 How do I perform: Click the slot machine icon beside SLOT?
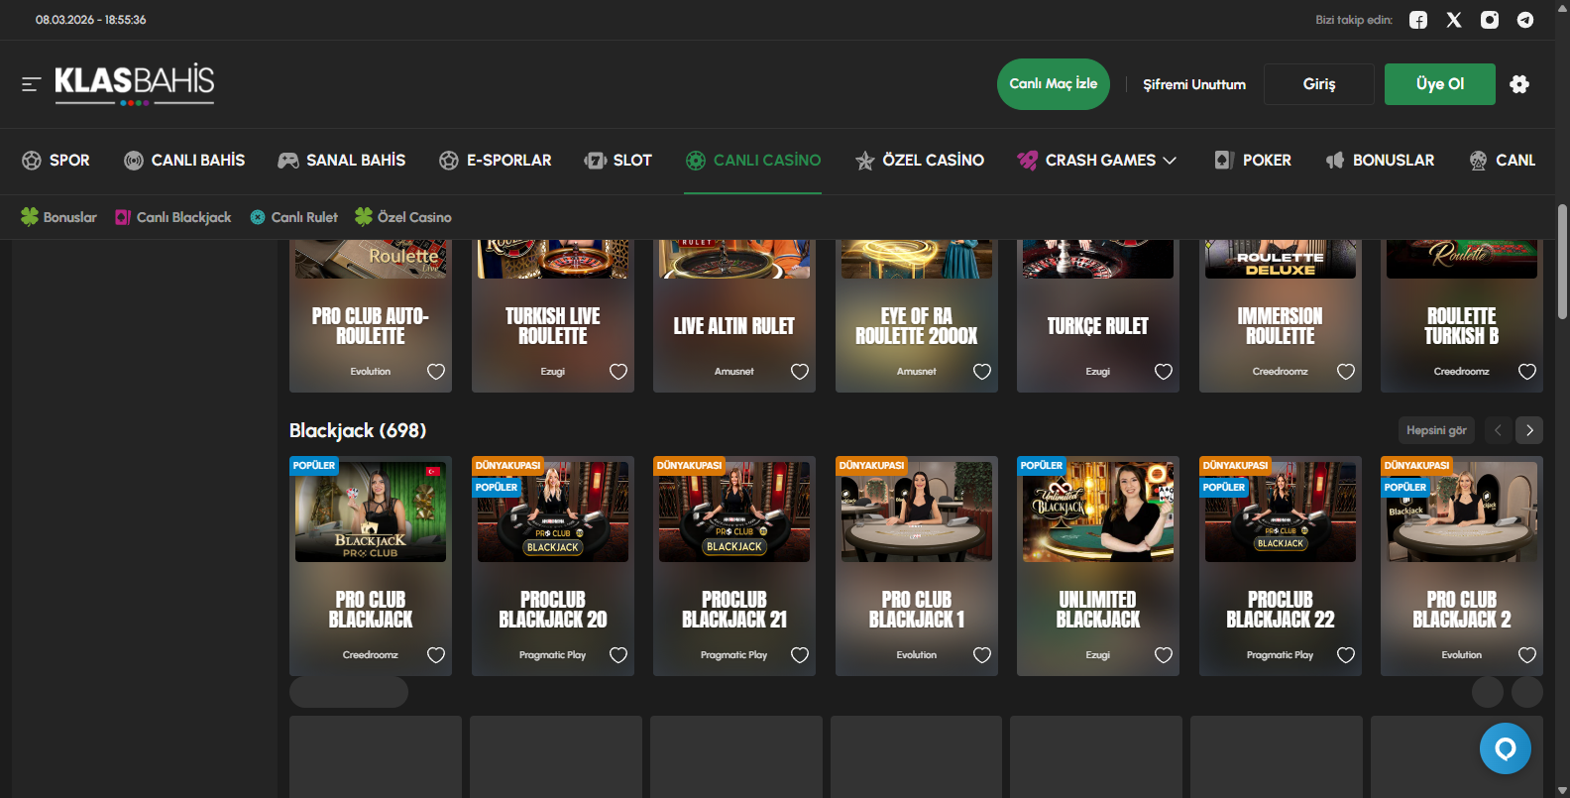(595, 161)
